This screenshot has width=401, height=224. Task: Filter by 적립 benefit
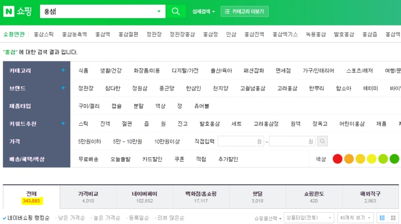[200, 159]
